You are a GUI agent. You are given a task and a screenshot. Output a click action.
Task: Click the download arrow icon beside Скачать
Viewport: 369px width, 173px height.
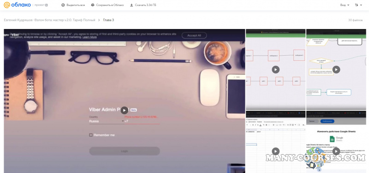point(131,5)
